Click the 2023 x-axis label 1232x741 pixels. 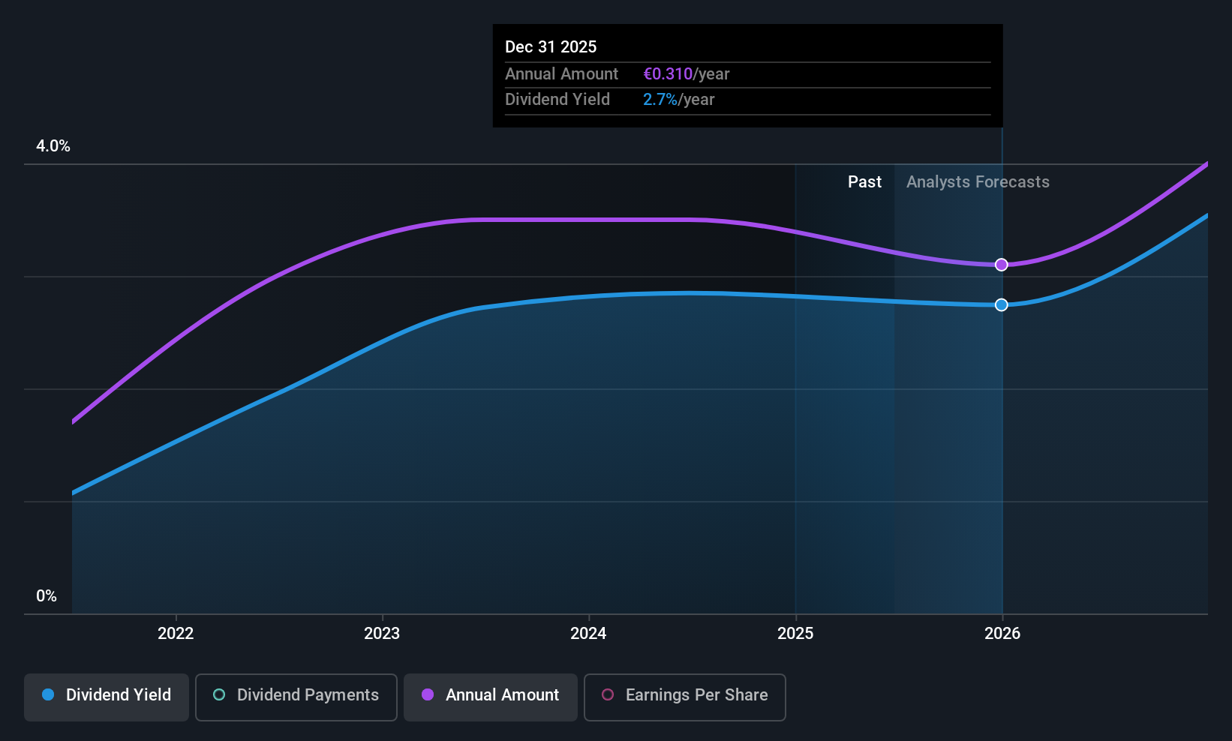click(x=382, y=634)
